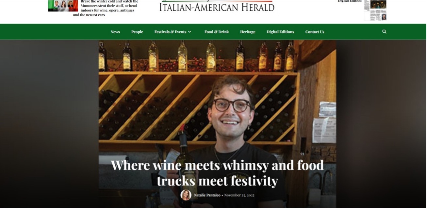The width and height of the screenshot is (427, 209).
Task: Click the small portrait under the edition cover
Action: pyautogui.click(x=384, y=17)
